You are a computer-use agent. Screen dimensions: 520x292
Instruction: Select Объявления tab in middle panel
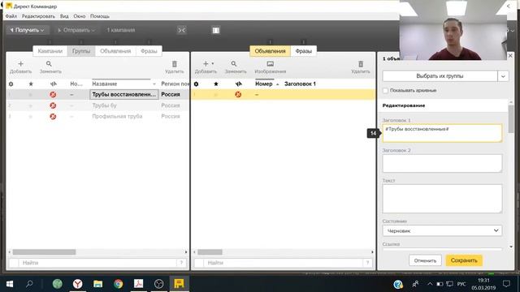click(x=270, y=51)
